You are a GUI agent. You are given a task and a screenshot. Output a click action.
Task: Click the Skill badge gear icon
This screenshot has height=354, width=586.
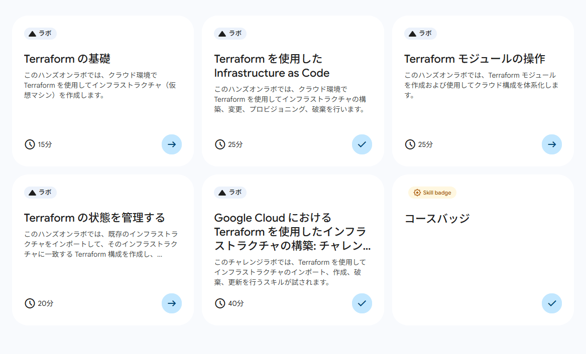pyautogui.click(x=417, y=193)
